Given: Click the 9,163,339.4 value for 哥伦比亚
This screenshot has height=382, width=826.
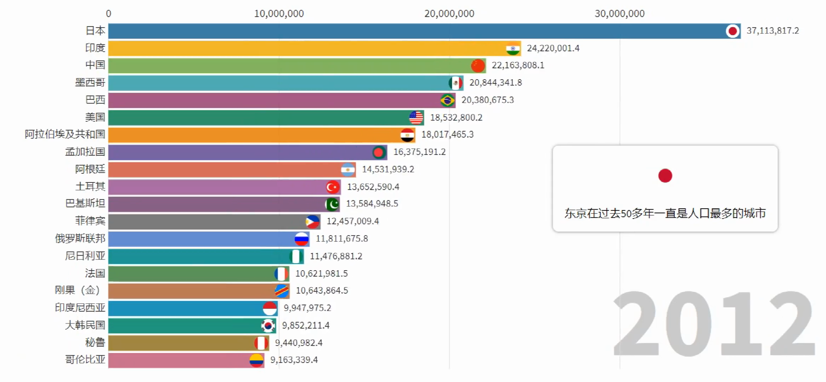Looking at the screenshot, I should pos(294,360).
